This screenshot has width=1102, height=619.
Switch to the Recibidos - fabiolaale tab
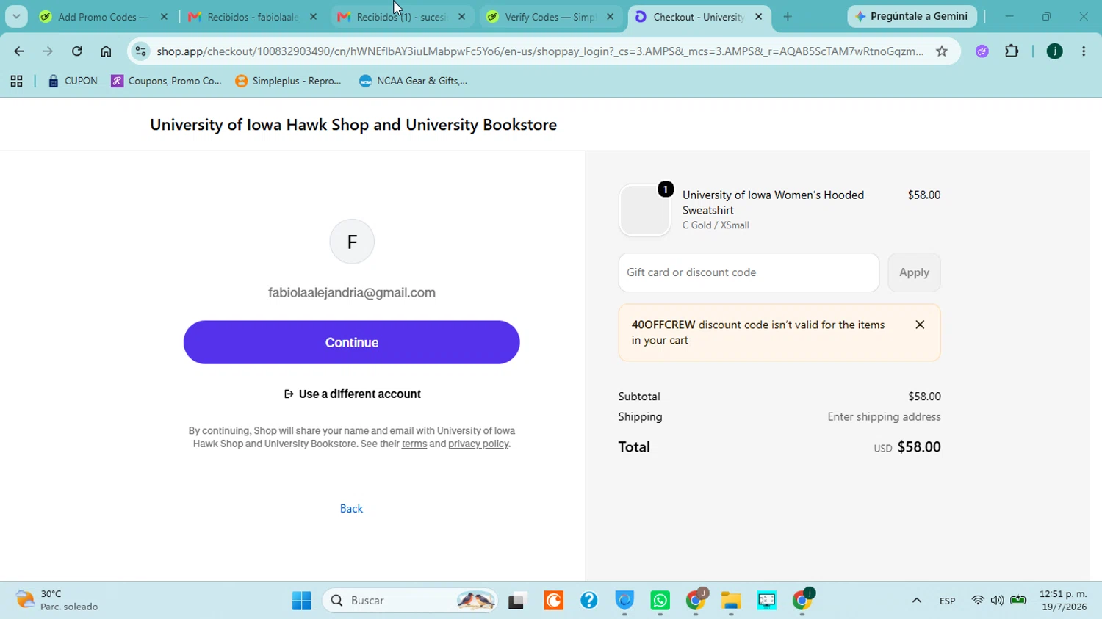[x=253, y=17]
